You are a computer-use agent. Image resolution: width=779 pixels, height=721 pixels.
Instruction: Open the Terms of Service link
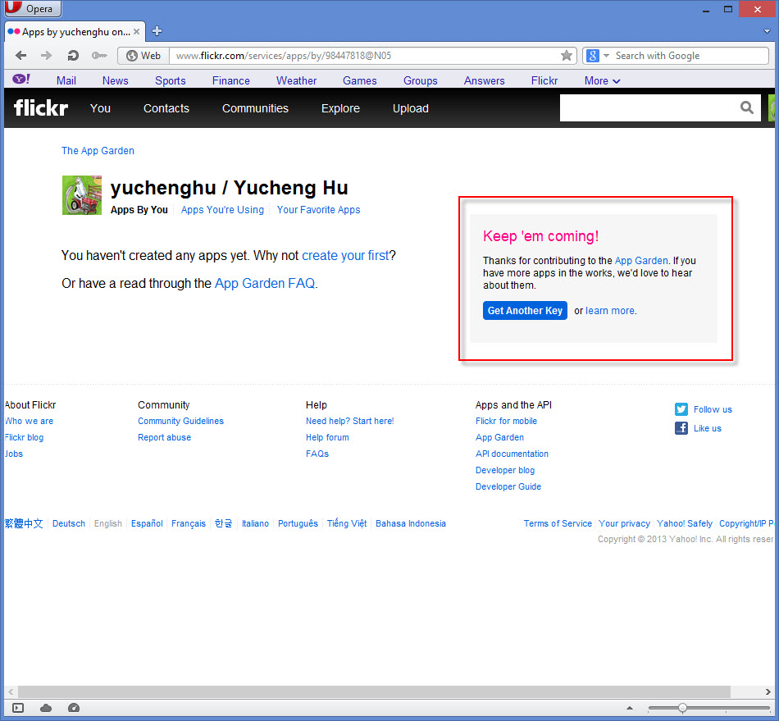coord(558,523)
